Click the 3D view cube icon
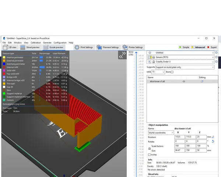 [6, 48]
